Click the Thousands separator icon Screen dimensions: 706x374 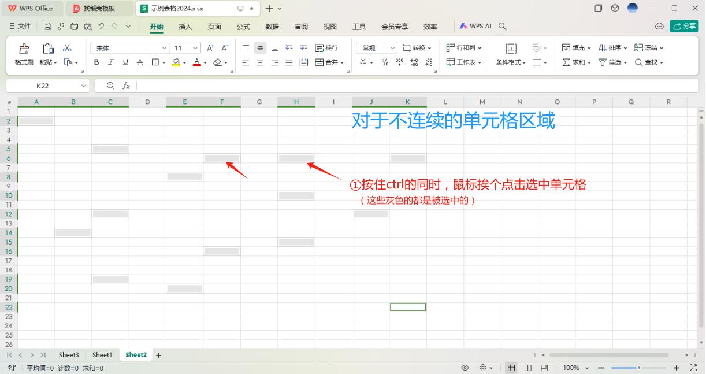pyautogui.click(x=399, y=62)
